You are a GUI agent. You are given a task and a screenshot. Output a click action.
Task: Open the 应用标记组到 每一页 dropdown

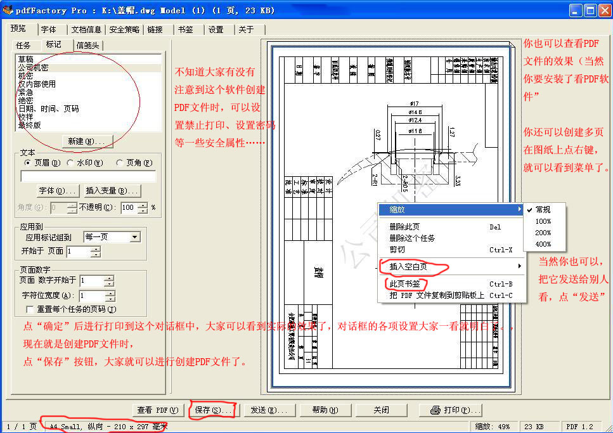tap(135, 237)
